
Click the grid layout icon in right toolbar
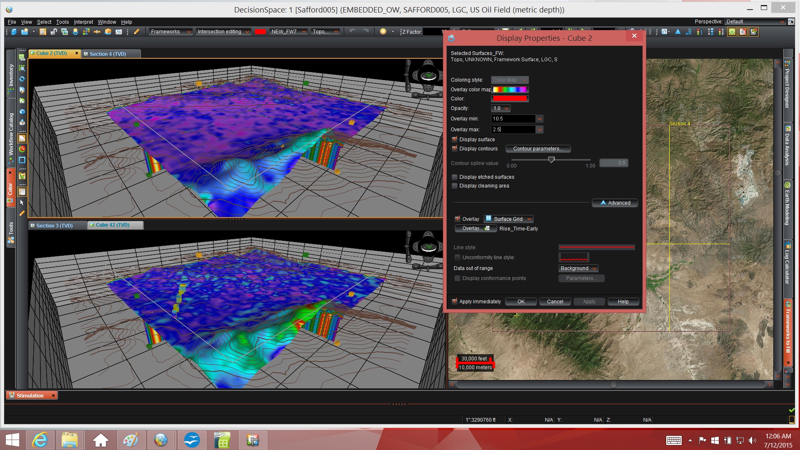click(665, 32)
